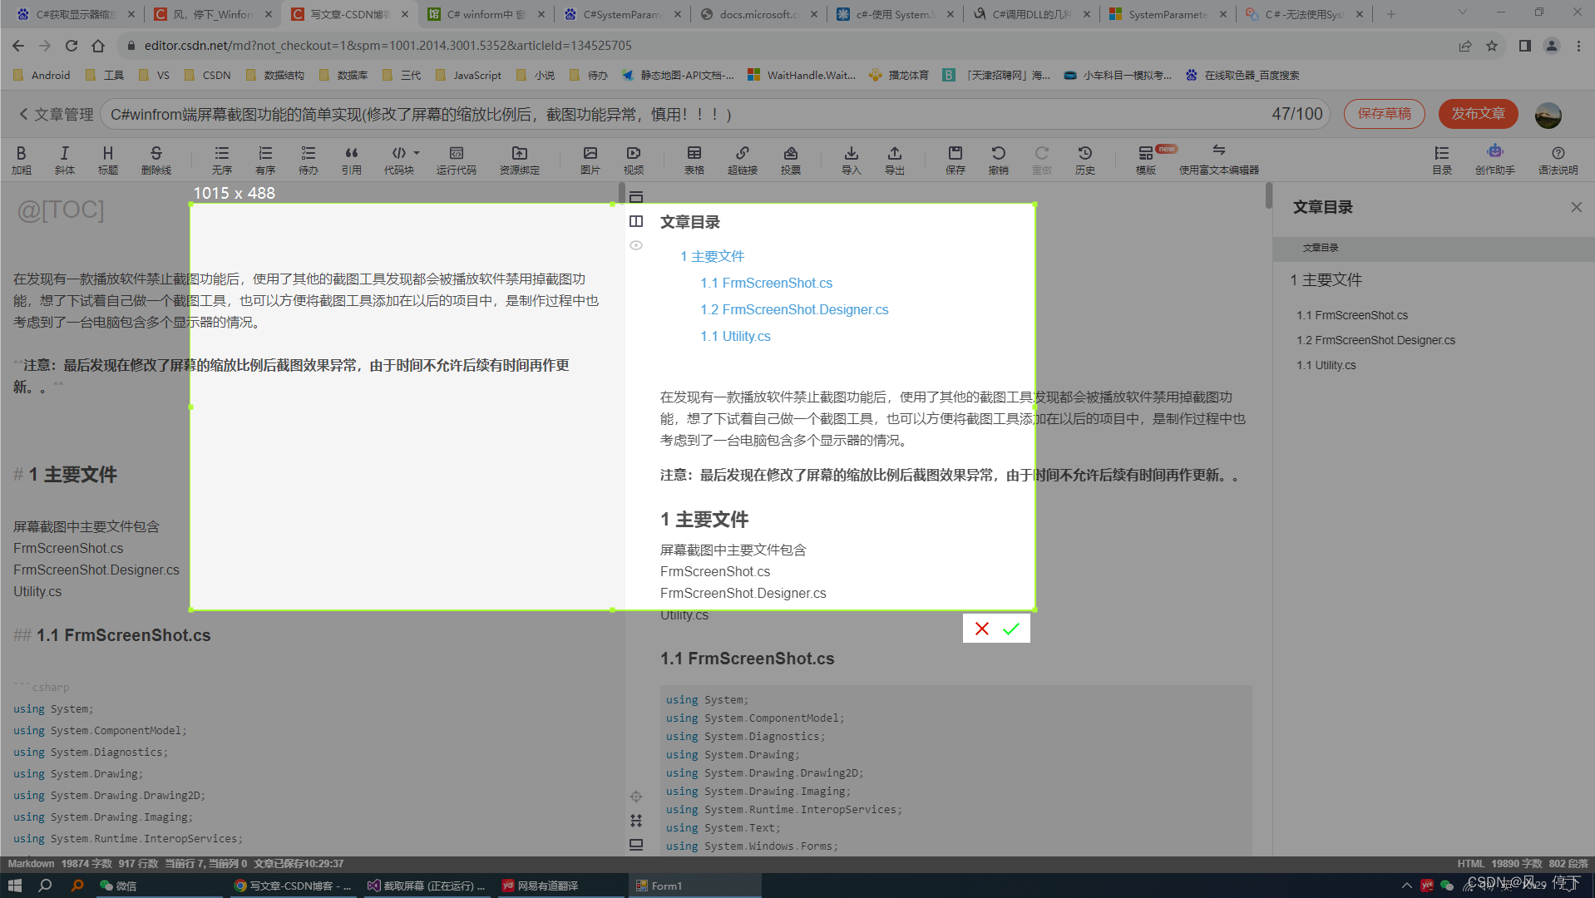The height and width of the screenshot is (898, 1595).
Task: Open JavaScript bookmarks folder
Action: pyautogui.click(x=468, y=75)
